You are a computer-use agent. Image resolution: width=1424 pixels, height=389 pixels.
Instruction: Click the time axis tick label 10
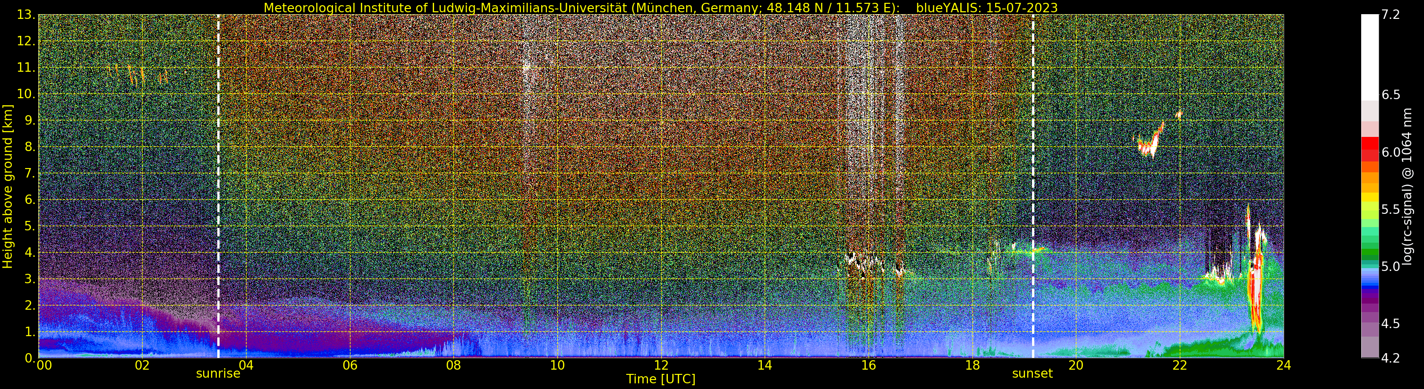[557, 364]
